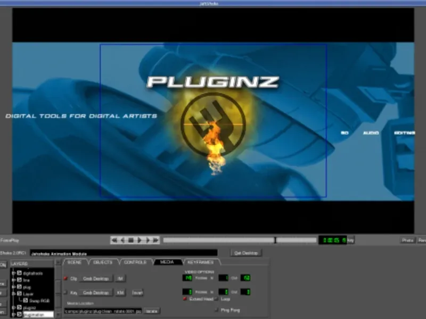Toggle the Swap RGB effect checkbox
This screenshot has height=319, width=426.
[x=25, y=300]
